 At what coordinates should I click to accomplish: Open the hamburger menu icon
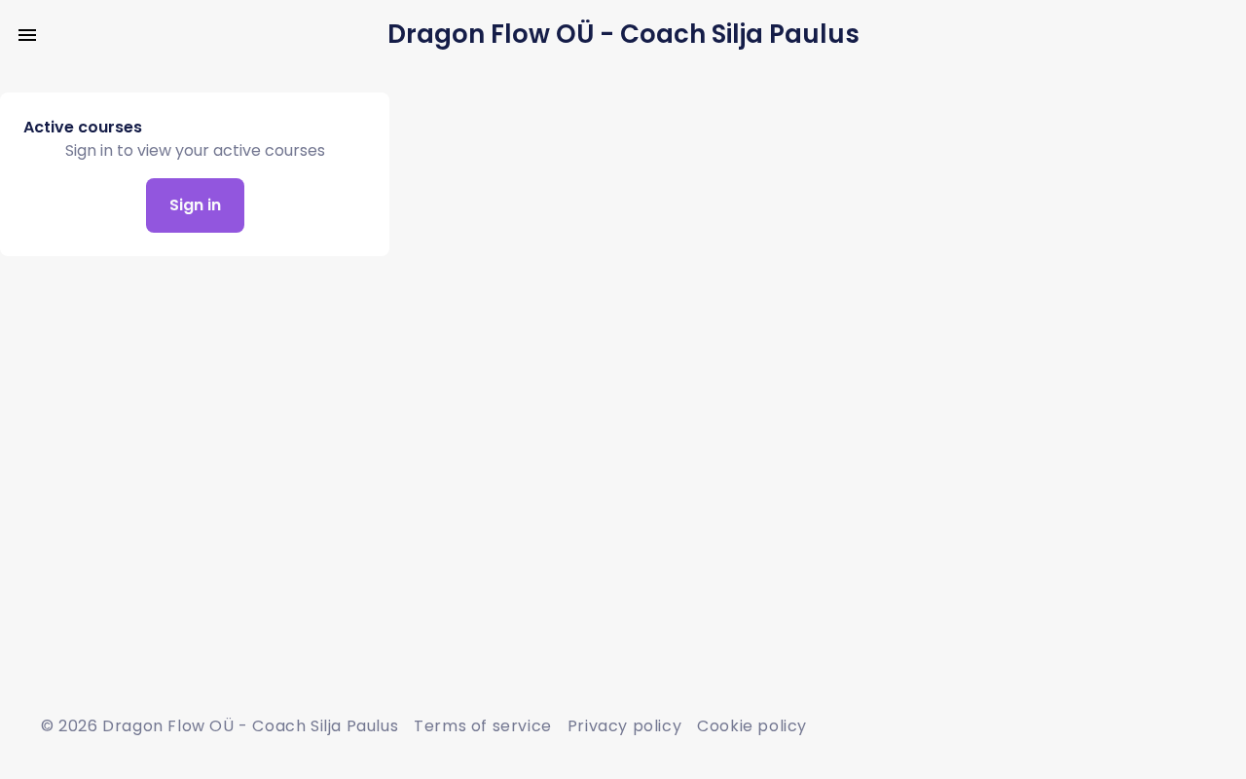tap(27, 35)
